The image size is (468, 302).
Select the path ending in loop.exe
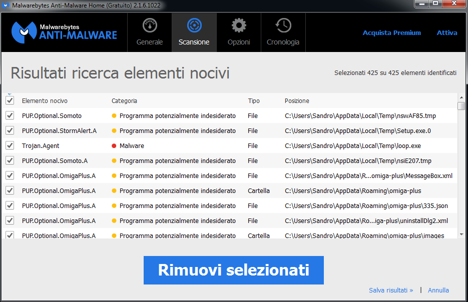[353, 146]
